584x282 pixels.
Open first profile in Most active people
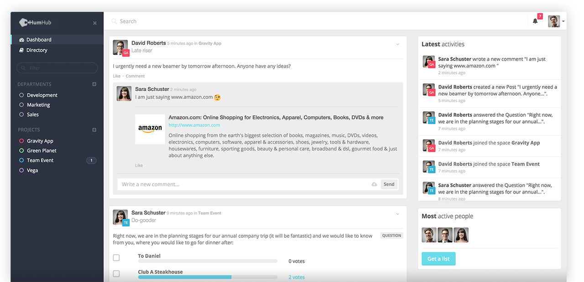click(429, 235)
